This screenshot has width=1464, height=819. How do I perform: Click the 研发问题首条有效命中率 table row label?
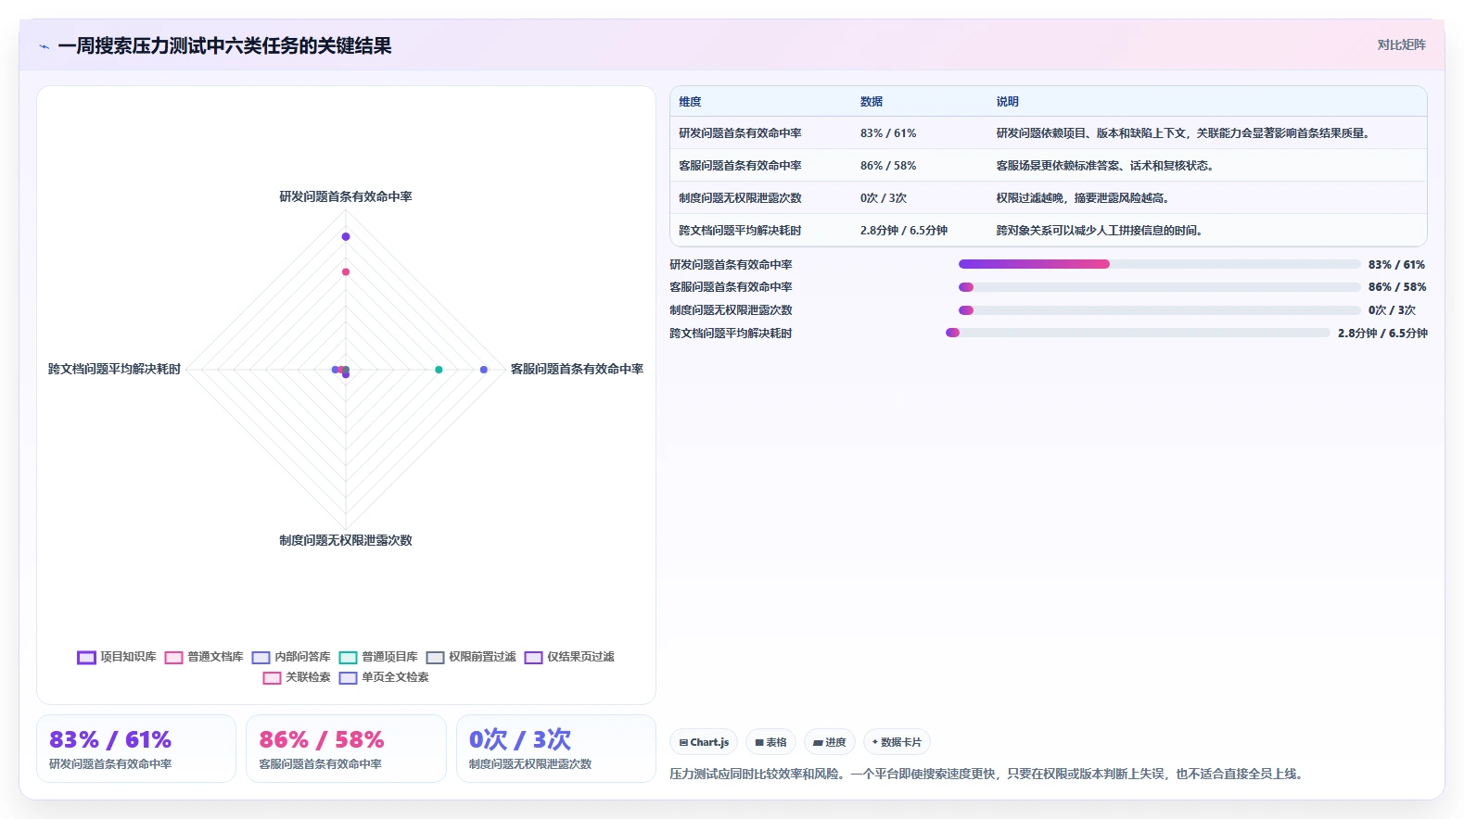pyautogui.click(x=740, y=133)
